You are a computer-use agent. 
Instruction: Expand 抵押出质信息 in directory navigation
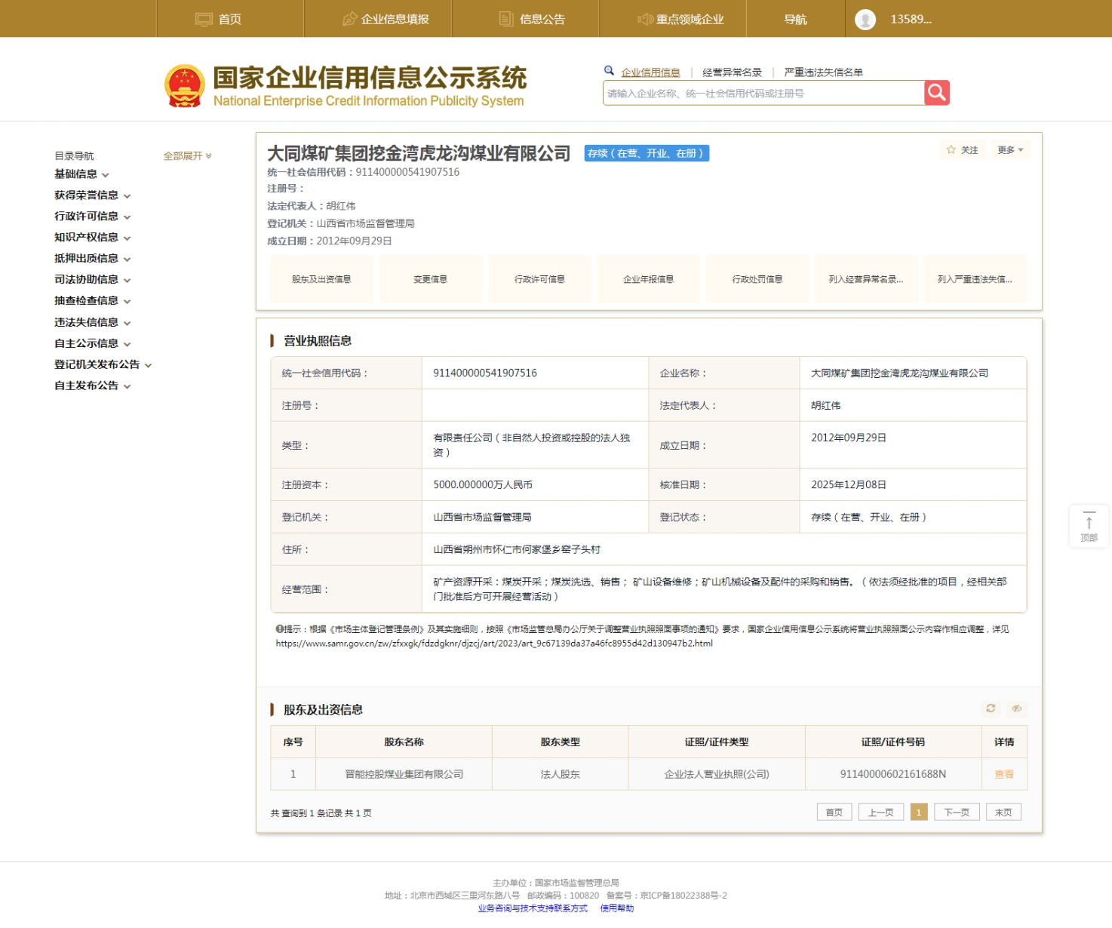[92, 259]
